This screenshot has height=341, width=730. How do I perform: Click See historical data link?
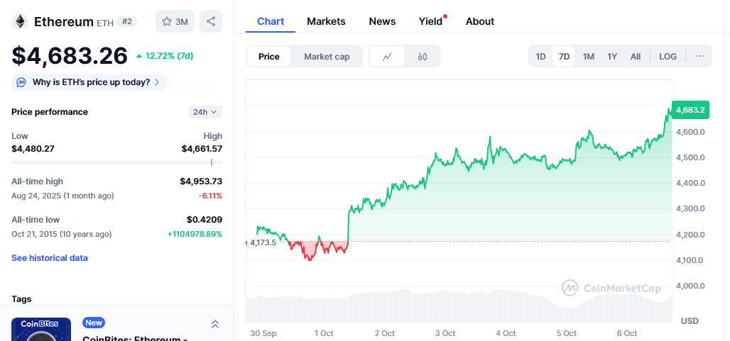pos(50,258)
